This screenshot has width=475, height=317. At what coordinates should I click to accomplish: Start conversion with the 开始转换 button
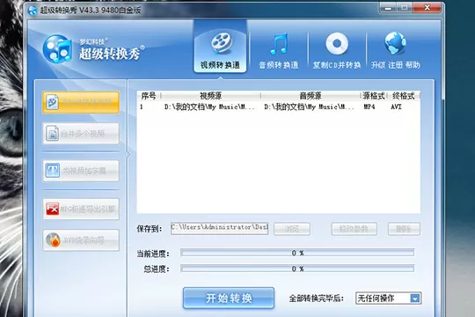pos(229,299)
